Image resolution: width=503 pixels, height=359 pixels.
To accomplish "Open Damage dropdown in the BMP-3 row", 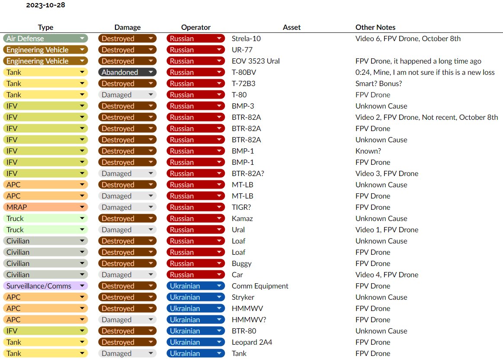I will (x=127, y=106).
